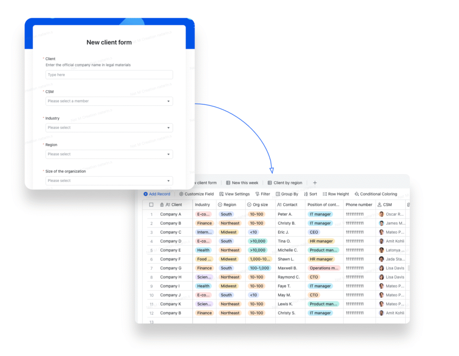Click the Filter funnel icon
This screenshot has width=459, height=356.
pos(257,194)
